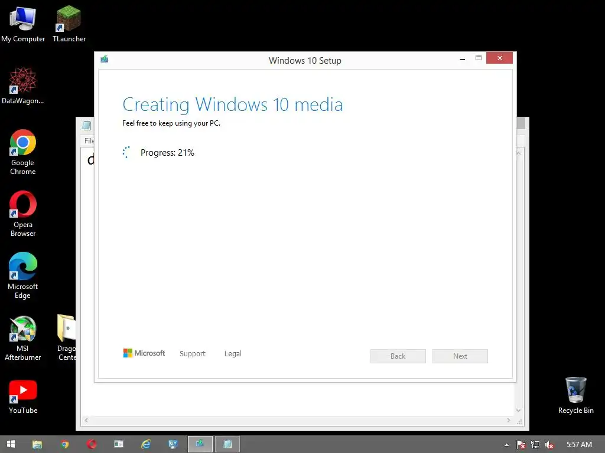Open the Legal link
The image size is (605, 453).
tap(233, 354)
